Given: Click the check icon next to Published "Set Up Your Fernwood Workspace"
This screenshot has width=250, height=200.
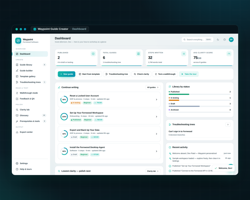Looking at the screenshot, I should [170, 166].
